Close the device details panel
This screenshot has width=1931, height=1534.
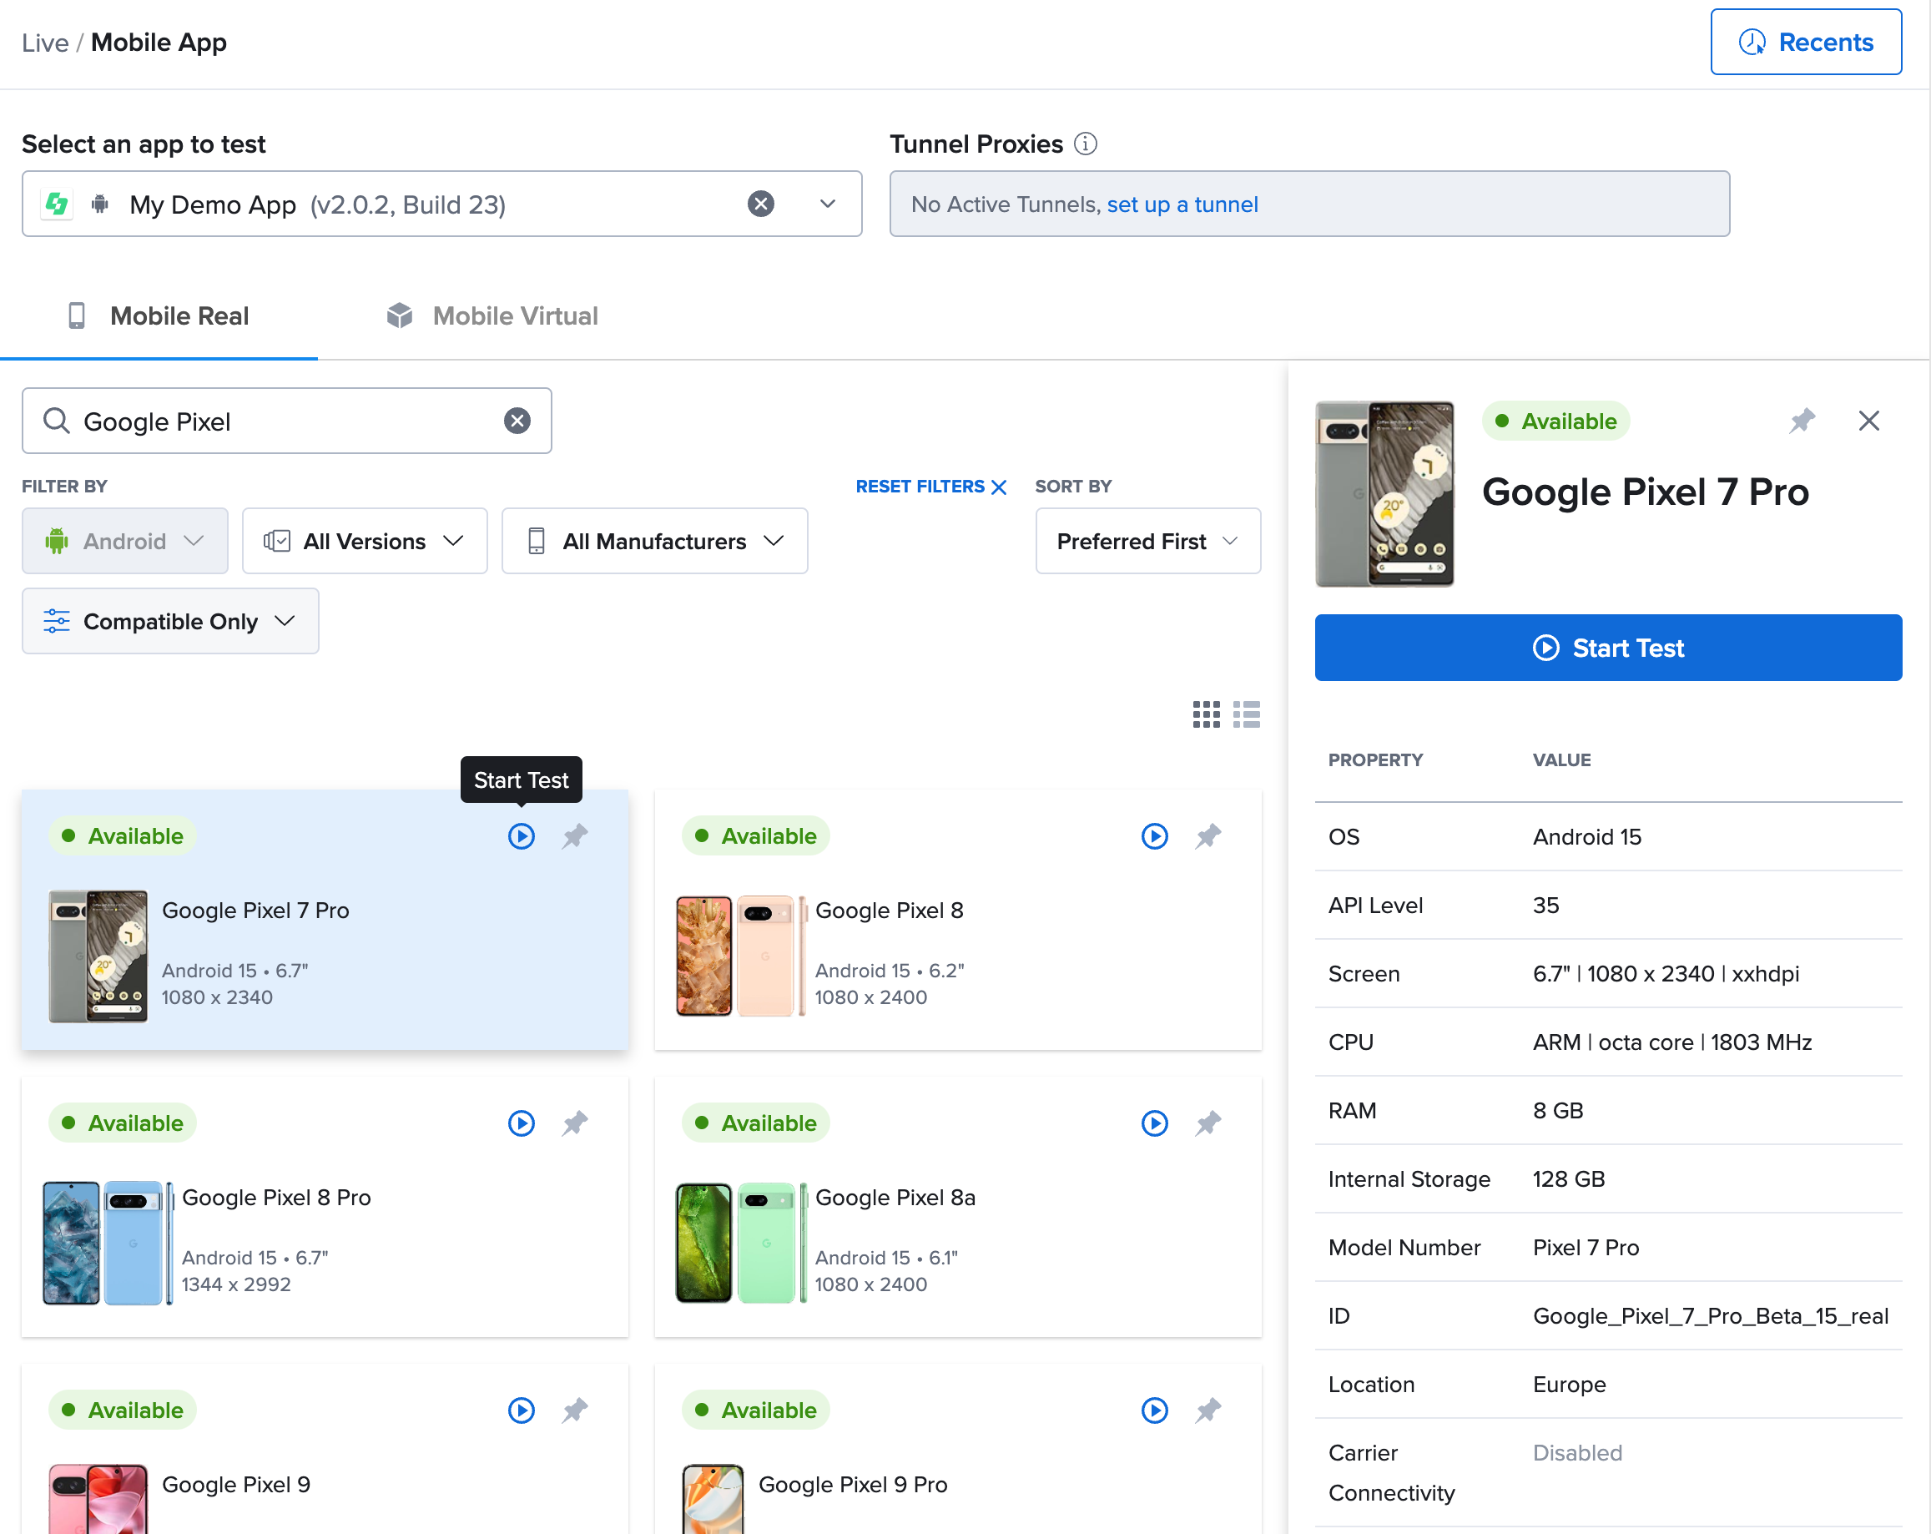(1868, 421)
